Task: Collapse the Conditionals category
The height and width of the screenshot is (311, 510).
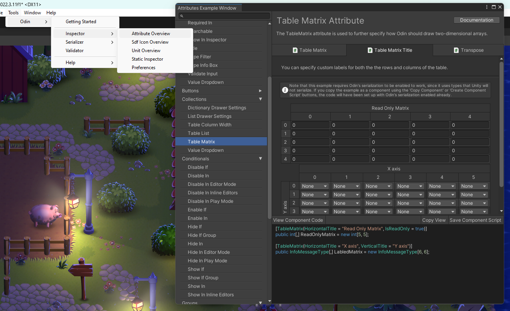Action: (260, 159)
